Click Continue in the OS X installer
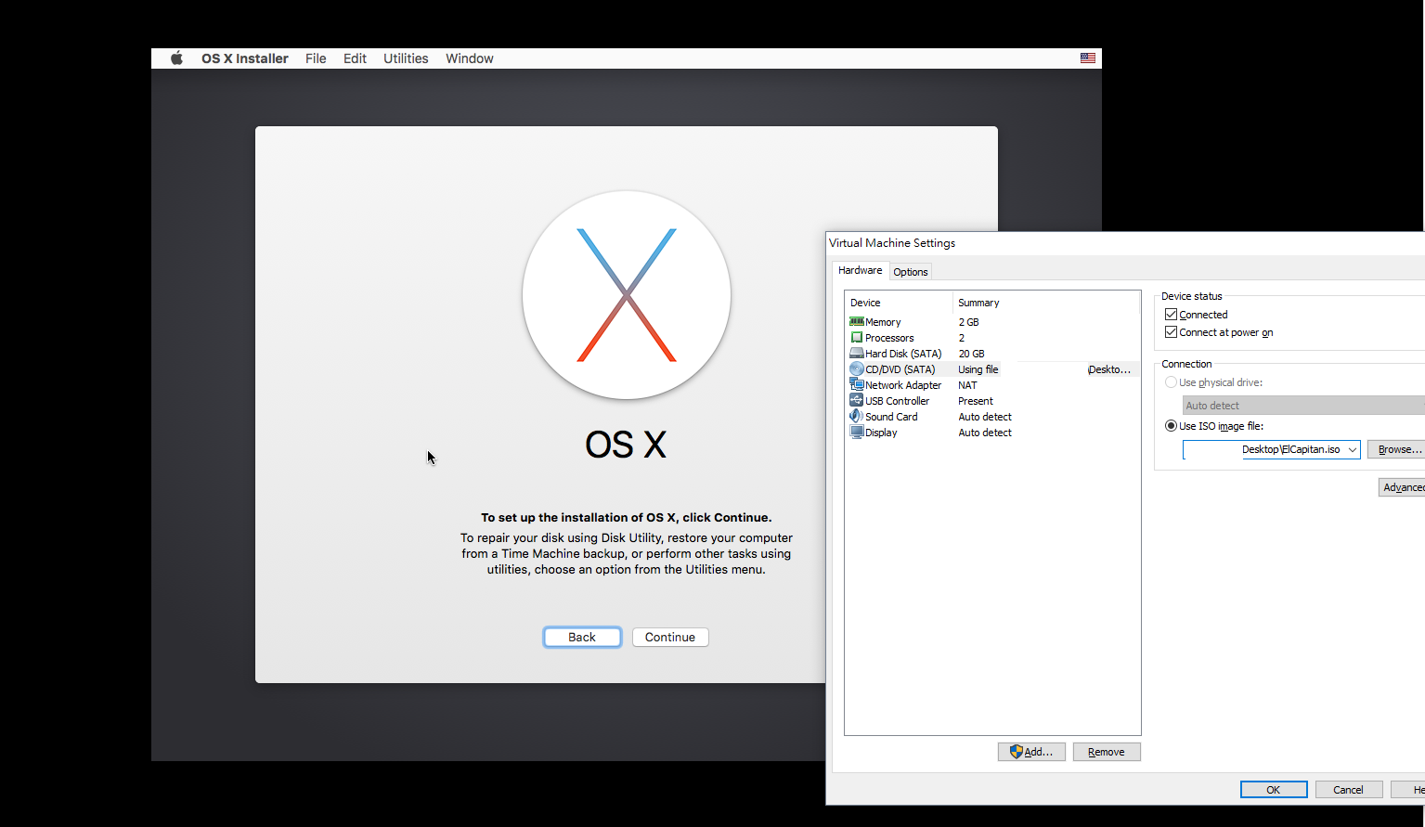This screenshot has height=827, width=1425. (670, 637)
